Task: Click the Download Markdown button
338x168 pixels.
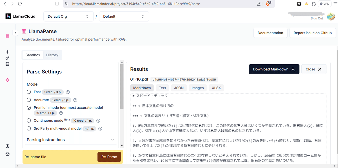Action: [x=274, y=69]
